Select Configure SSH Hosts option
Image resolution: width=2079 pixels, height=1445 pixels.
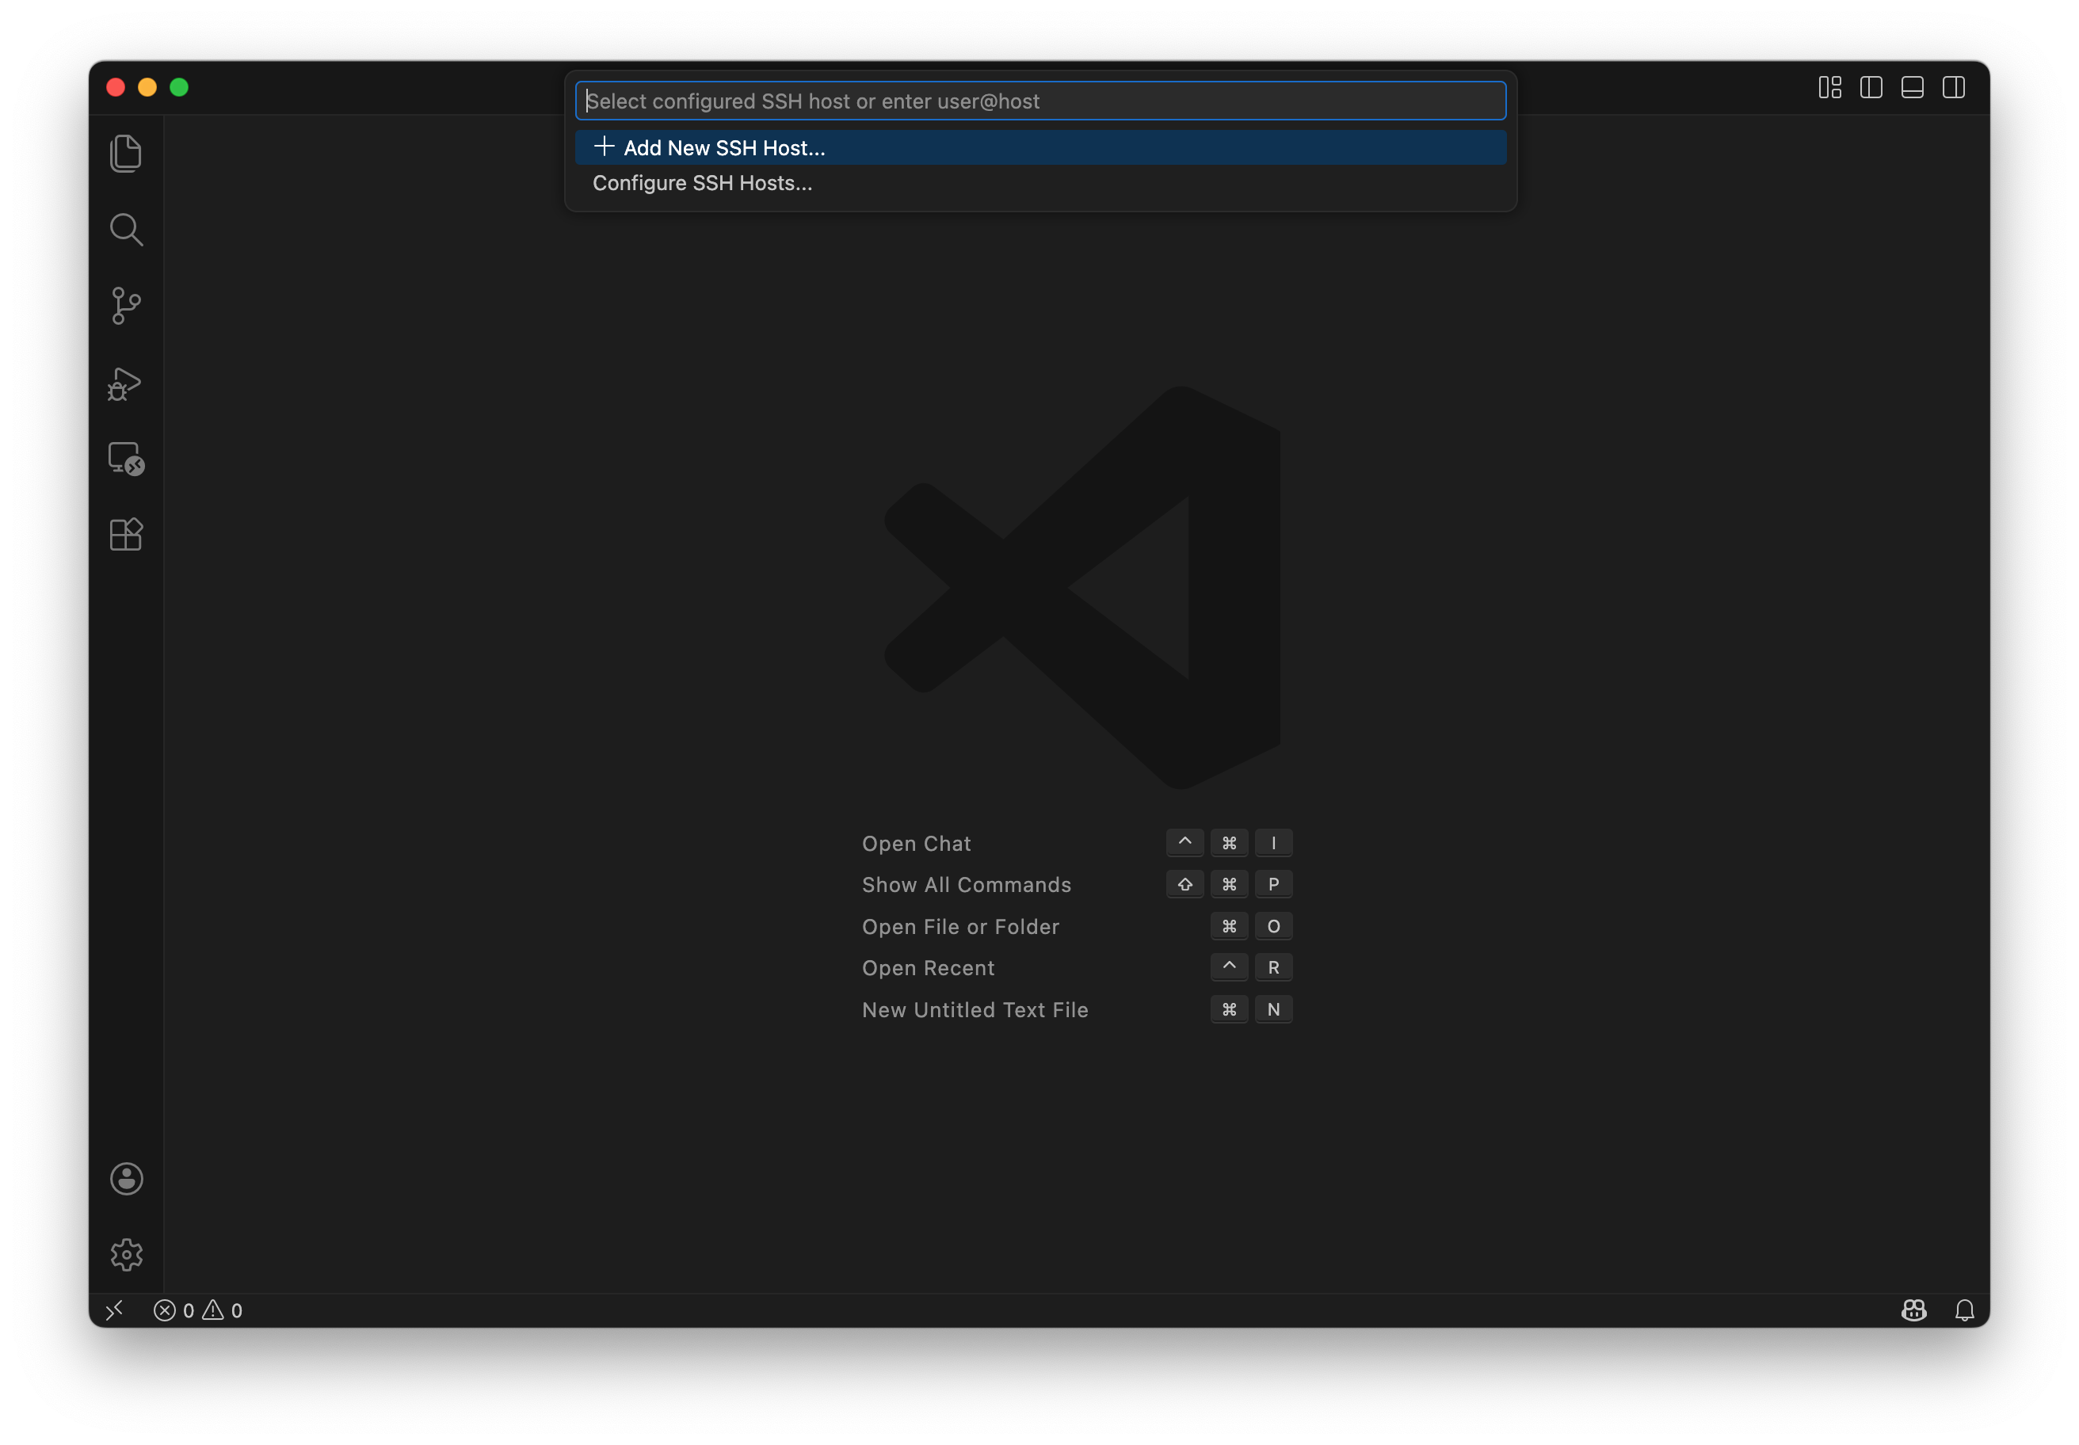click(702, 183)
